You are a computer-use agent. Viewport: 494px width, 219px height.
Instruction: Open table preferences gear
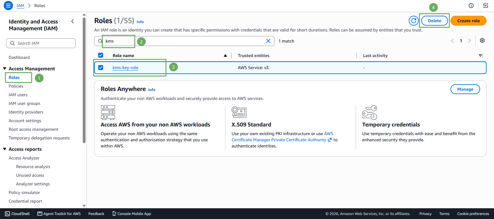(482, 41)
